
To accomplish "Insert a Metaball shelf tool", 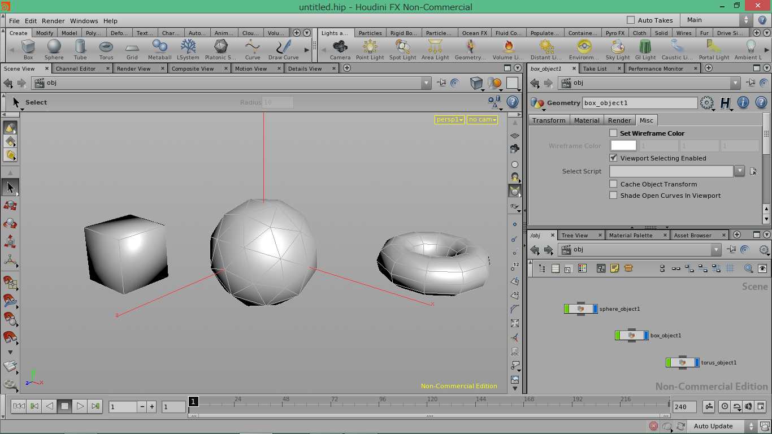I will click(159, 49).
